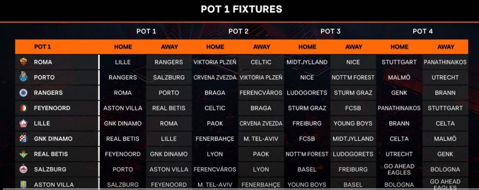Viewport: 479px width, 190px height.
Task: Click the FENERBAHÇE cell in GNK Dinamo row
Action: pyautogui.click(x=215, y=139)
